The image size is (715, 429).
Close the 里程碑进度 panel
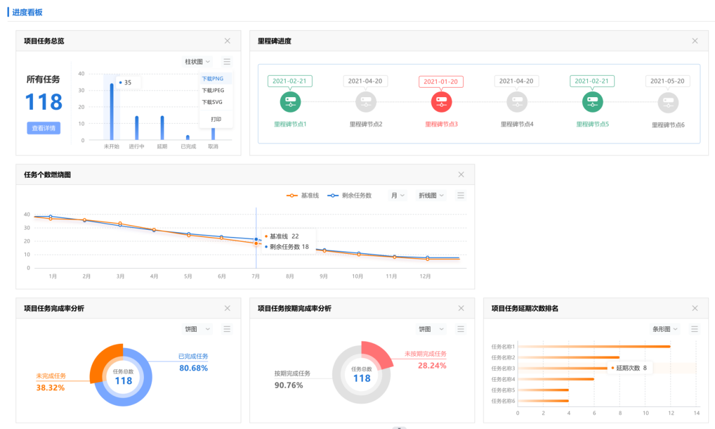click(695, 41)
